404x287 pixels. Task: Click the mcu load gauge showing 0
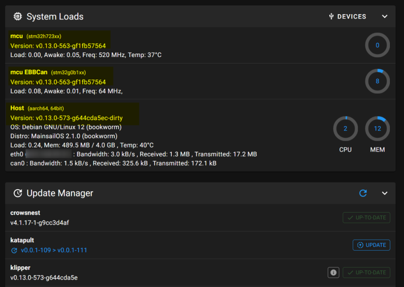(x=377, y=45)
